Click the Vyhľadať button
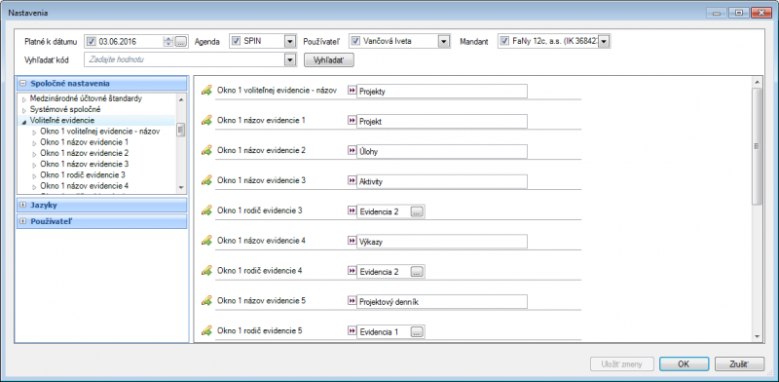This screenshot has height=382, width=779. coord(328,60)
